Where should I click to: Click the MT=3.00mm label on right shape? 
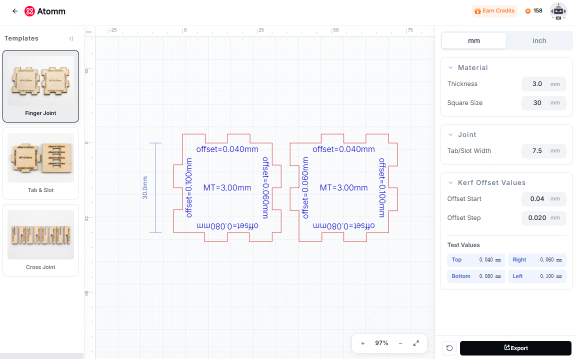(344, 188)
